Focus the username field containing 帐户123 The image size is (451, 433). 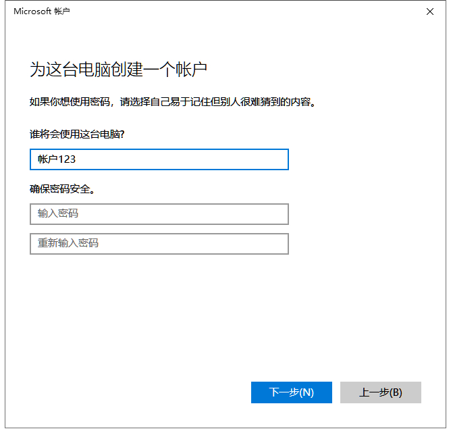(159, 159)
